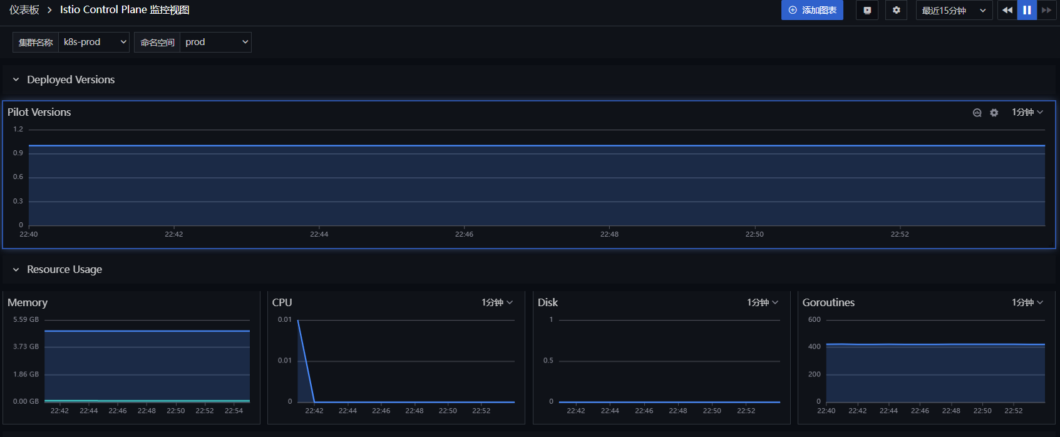Click the Resource Usage section heading text
1060x437 pixels.
(x=64, y=269)
